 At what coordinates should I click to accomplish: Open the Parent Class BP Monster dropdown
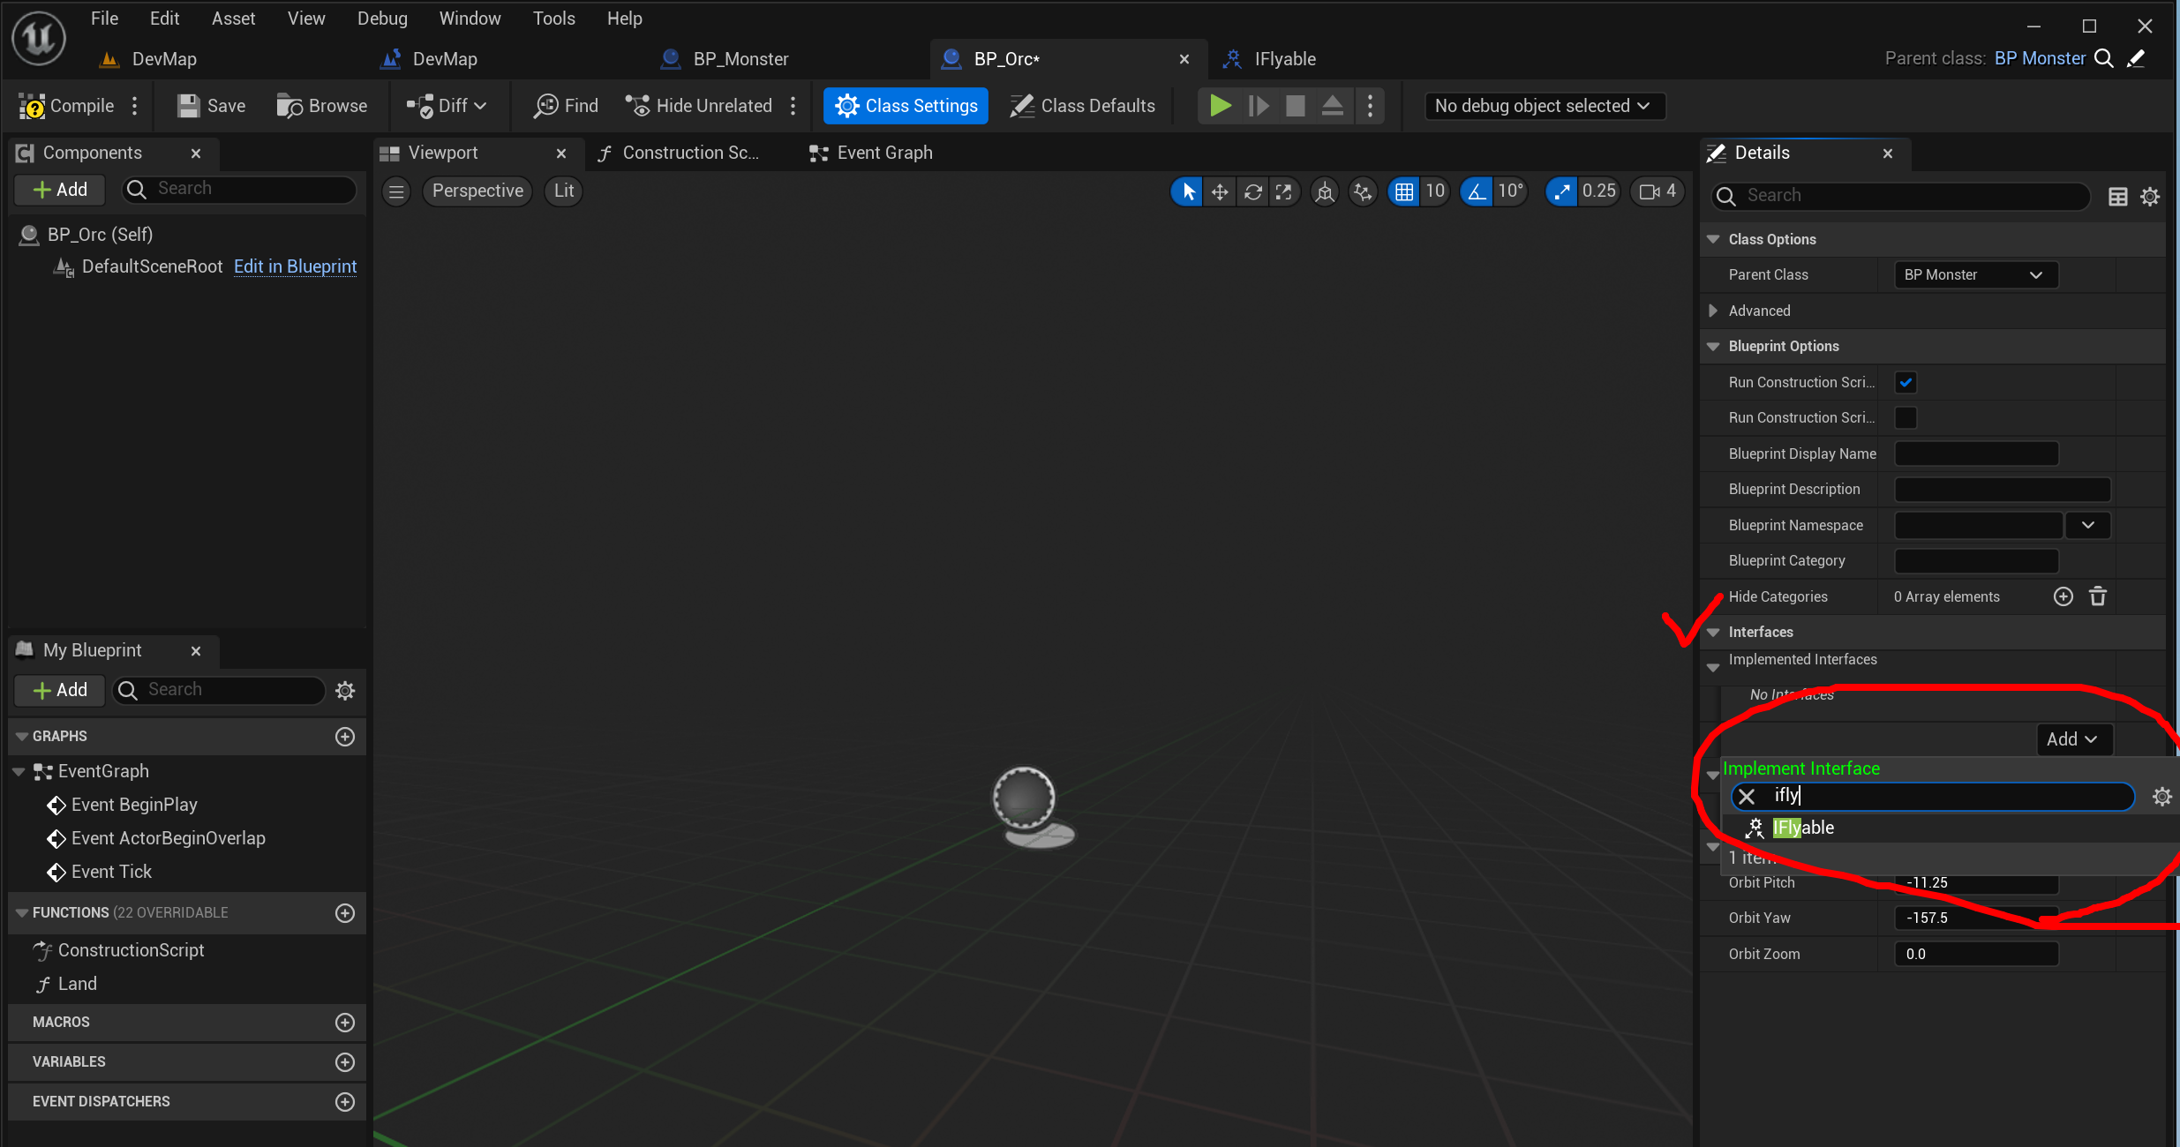click(1975, 275)
